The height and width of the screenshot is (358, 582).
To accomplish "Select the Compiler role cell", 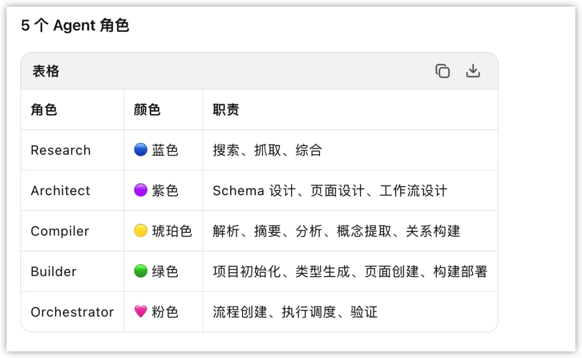I will pos(60,231).
